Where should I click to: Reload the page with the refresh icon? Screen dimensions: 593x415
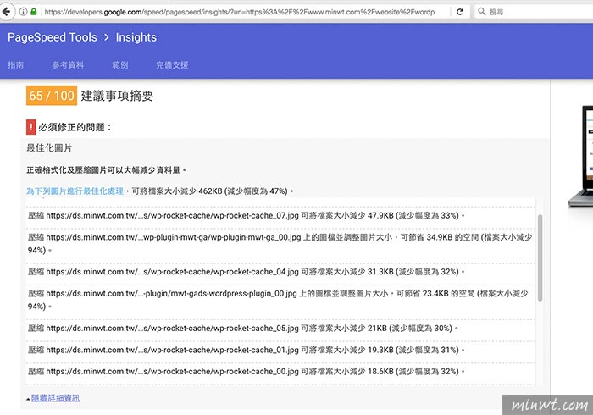click(x=460, y=12)
